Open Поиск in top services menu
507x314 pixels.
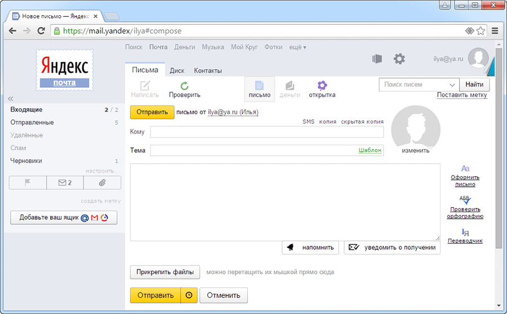[134, 47]
